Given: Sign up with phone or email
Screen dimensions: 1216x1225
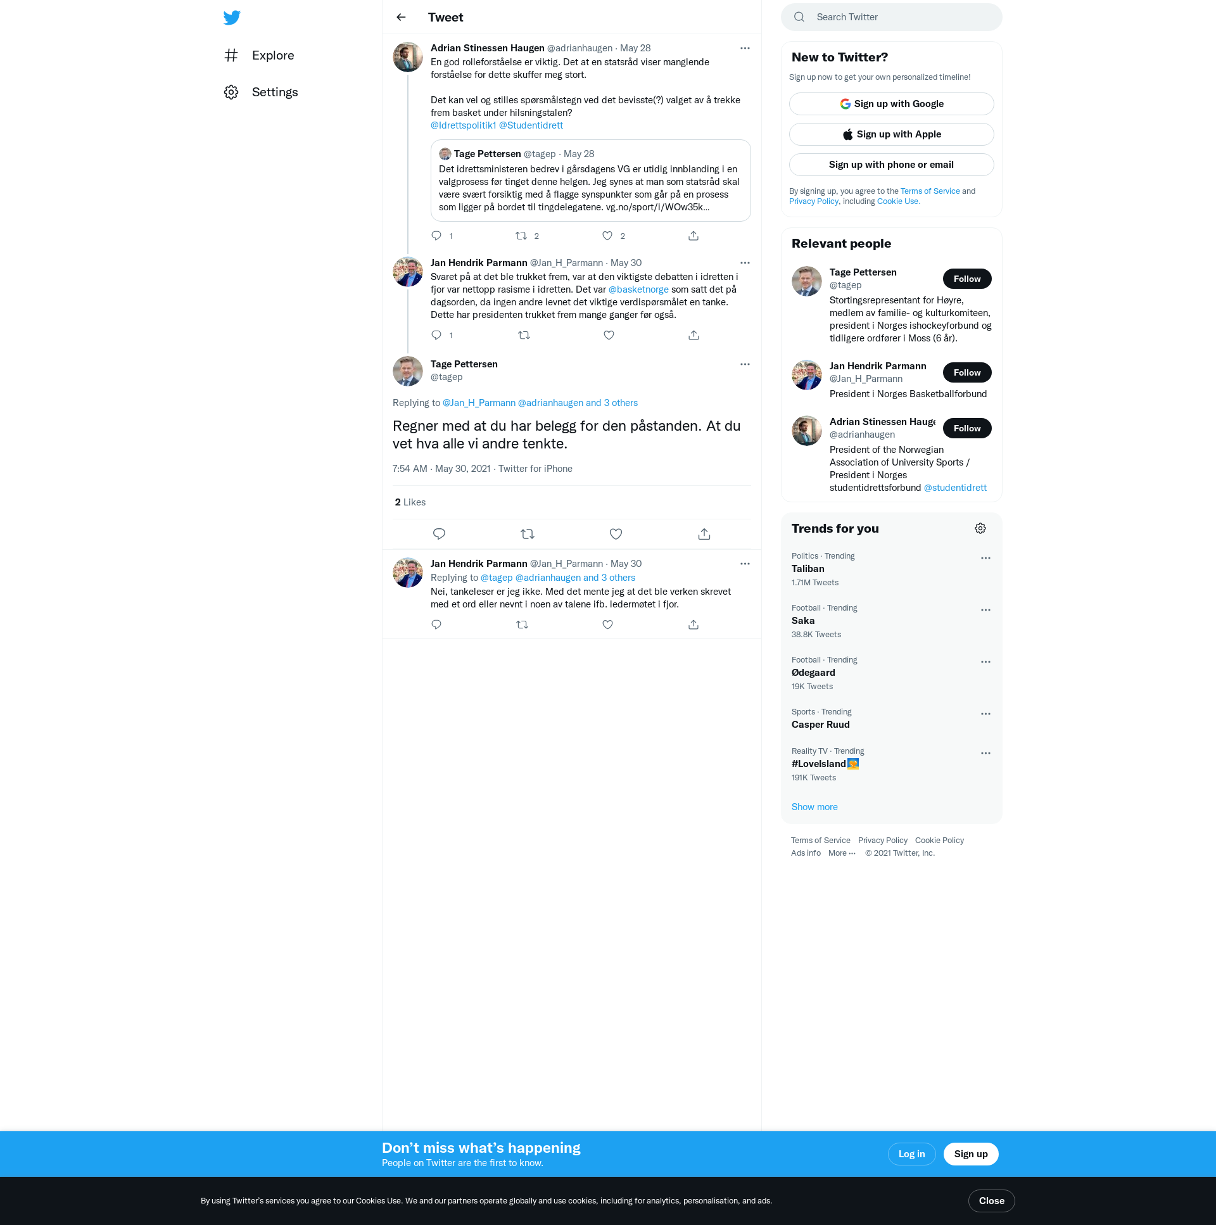Looking at the screenshot, I should coord(890,165).
